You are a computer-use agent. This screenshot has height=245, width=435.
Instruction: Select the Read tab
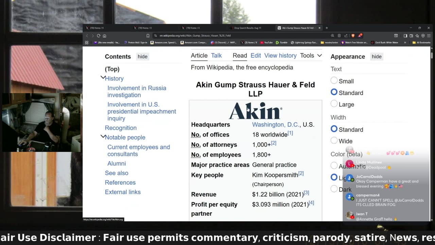pos(240,55)
